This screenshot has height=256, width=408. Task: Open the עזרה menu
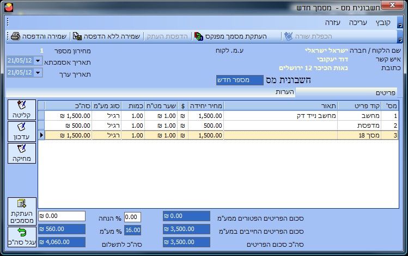click(x=332, y=23)
